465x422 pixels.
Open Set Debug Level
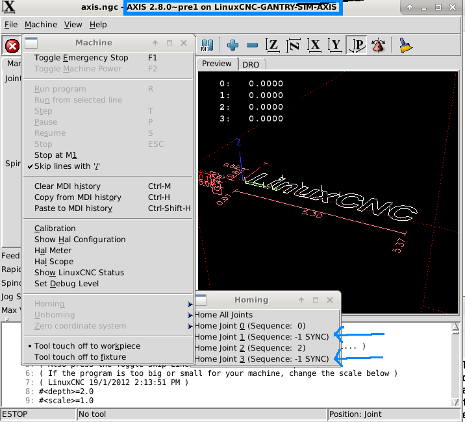pos(108,283)
